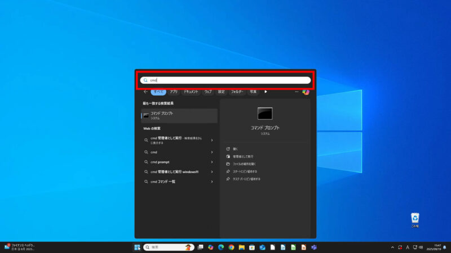Viewport: 451px width, 253px height.
Task: Click the large Command Prompt preview icon
Action: click(265, 114)
